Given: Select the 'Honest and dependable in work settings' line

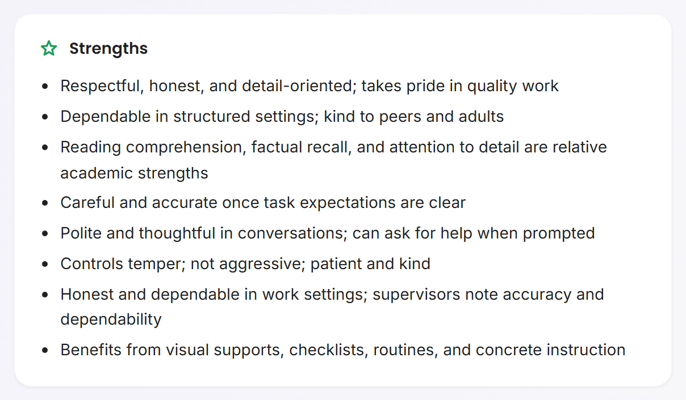Looking at the screenshot, I should point(332,295).
